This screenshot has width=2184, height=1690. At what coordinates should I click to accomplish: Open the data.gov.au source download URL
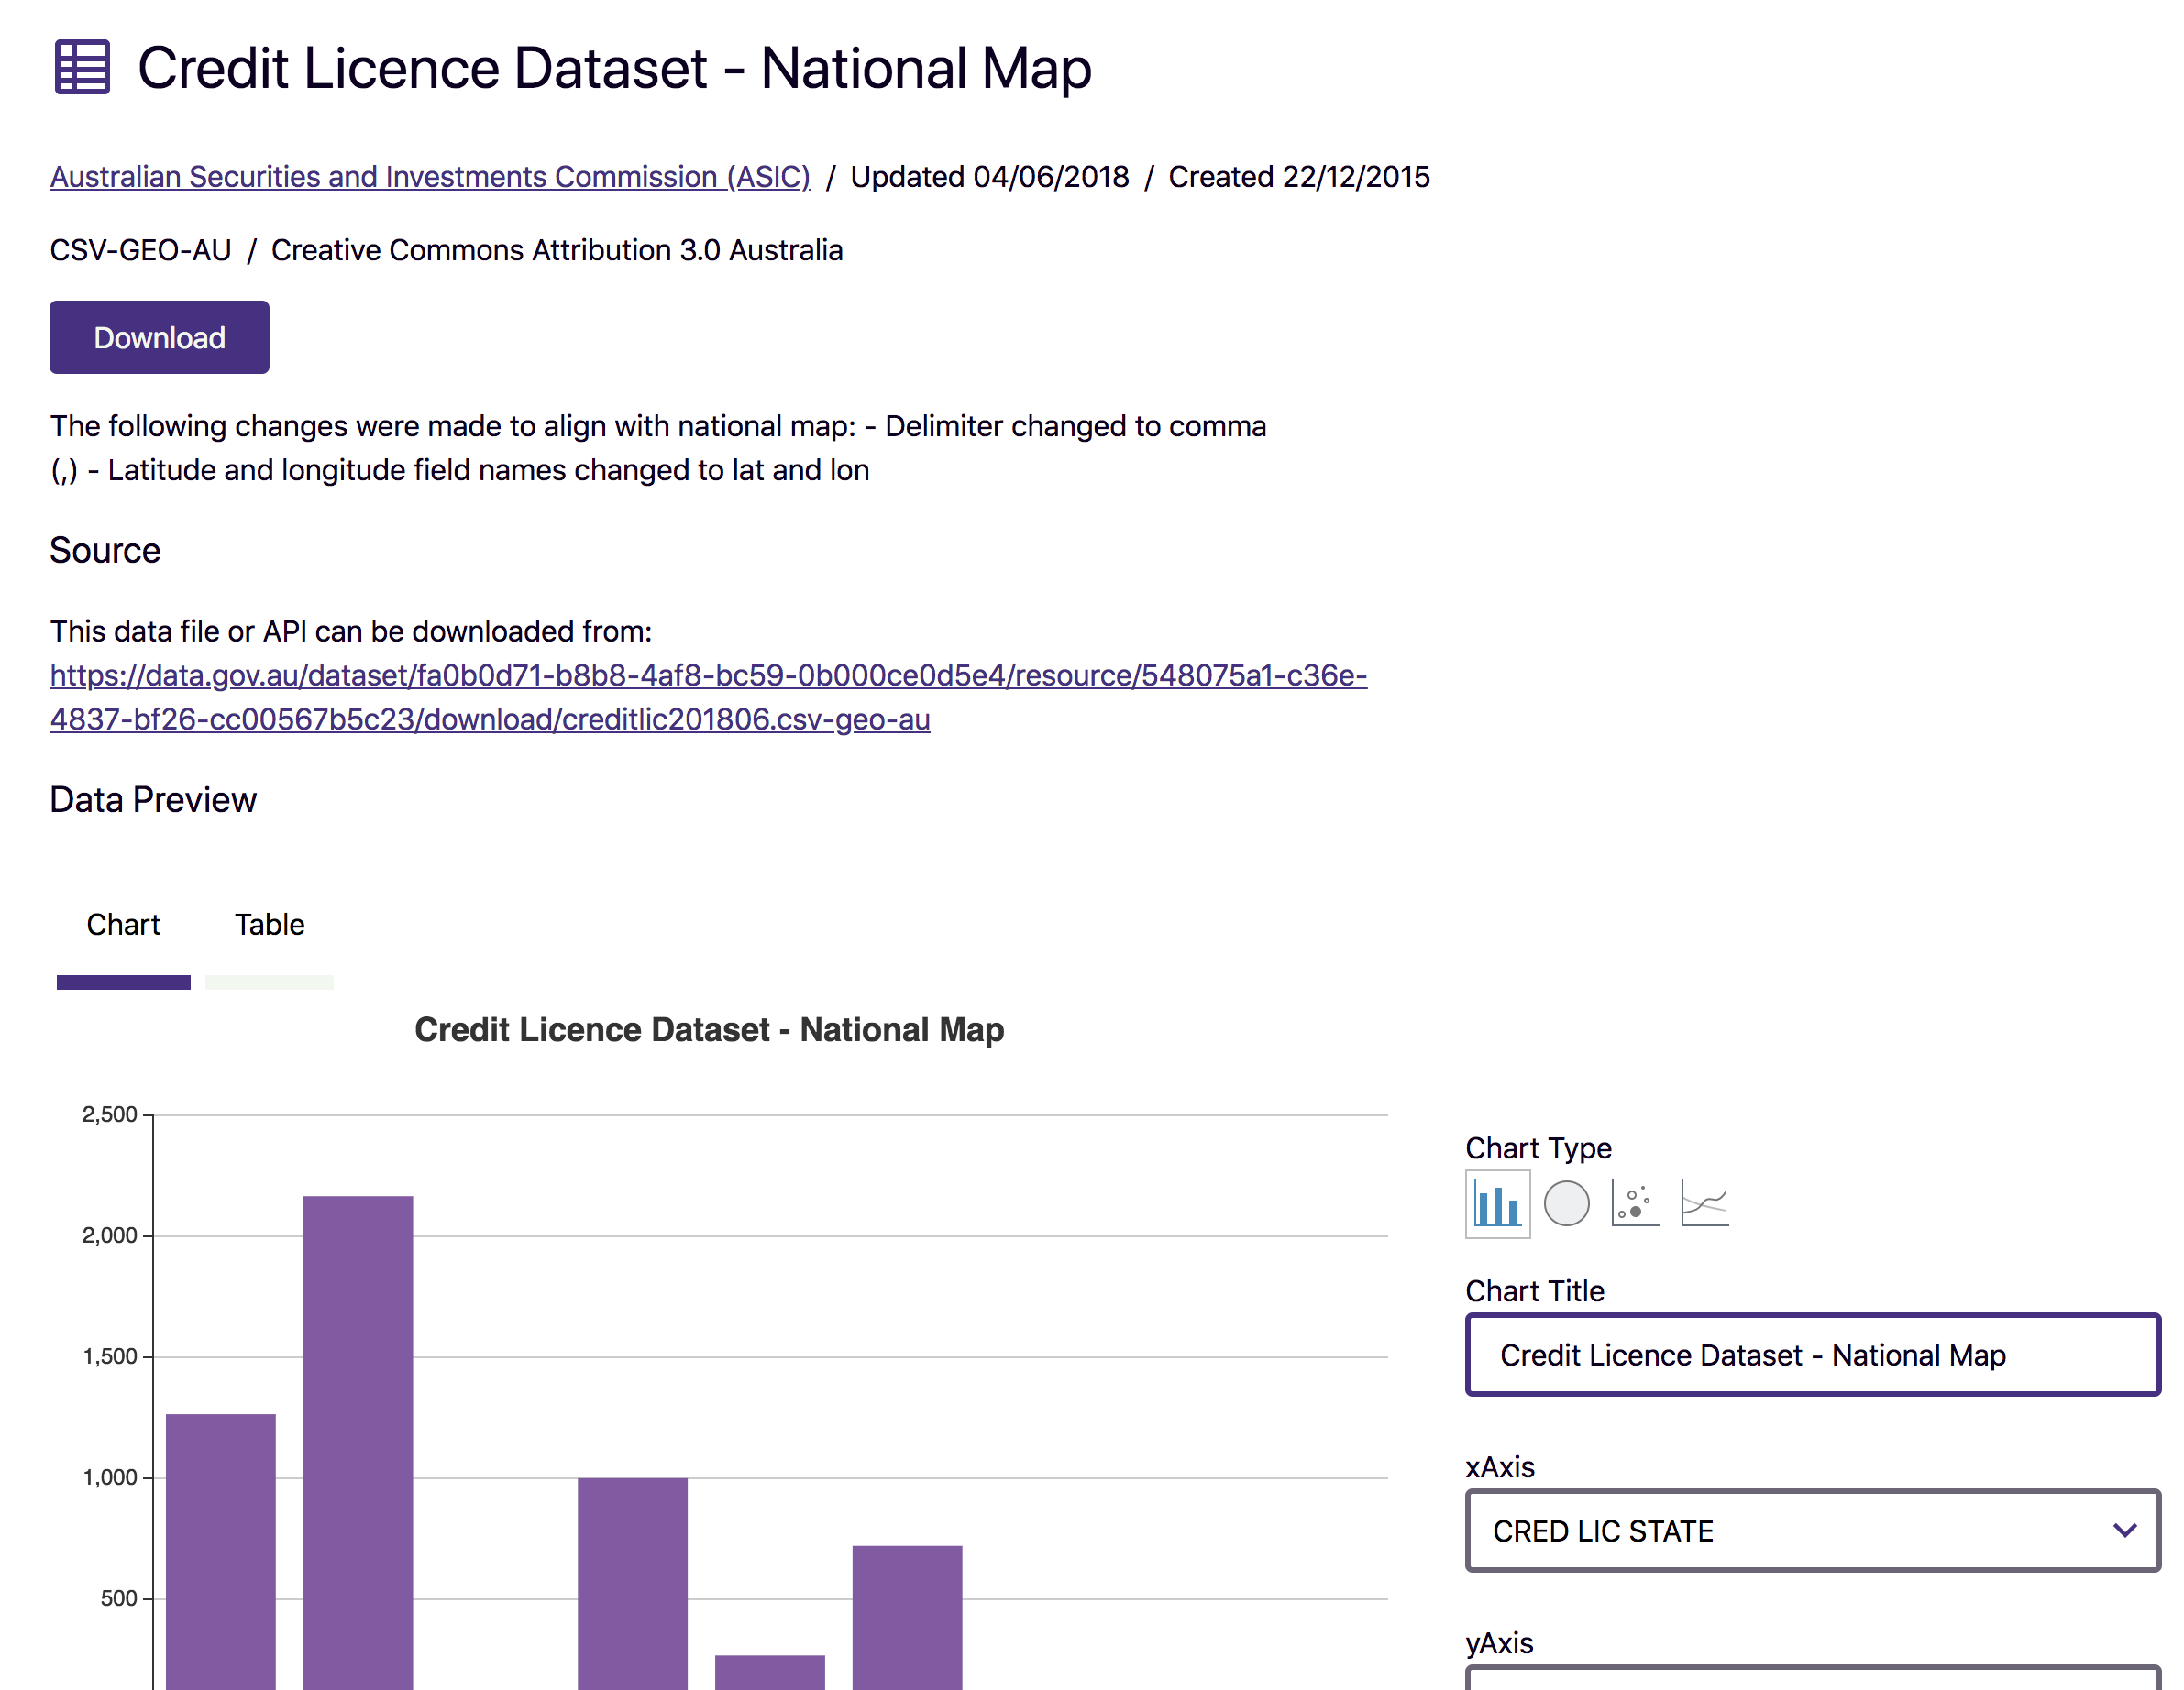click(708, 676)
